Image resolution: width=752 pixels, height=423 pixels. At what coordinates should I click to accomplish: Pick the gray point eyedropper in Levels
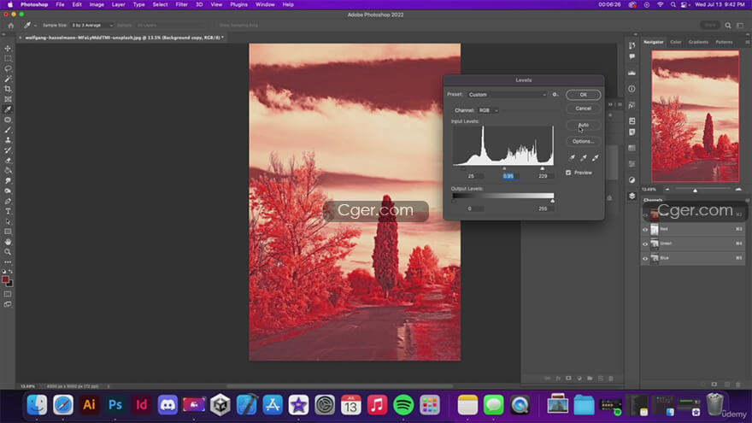[x=583, y=157]
